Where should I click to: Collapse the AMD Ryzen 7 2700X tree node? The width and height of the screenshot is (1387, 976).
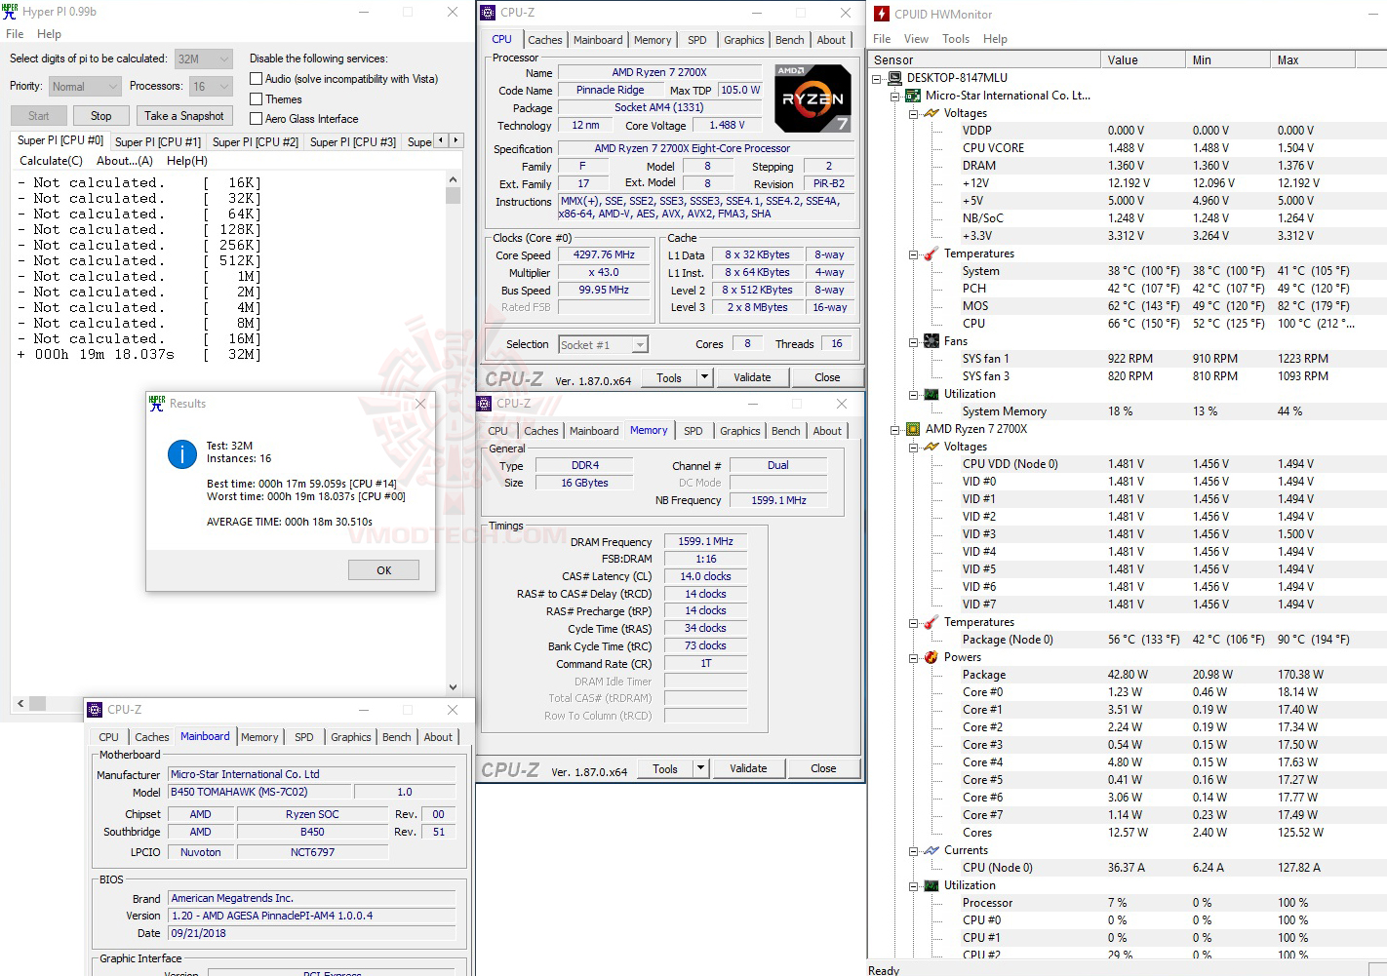(x=895, y=429)
